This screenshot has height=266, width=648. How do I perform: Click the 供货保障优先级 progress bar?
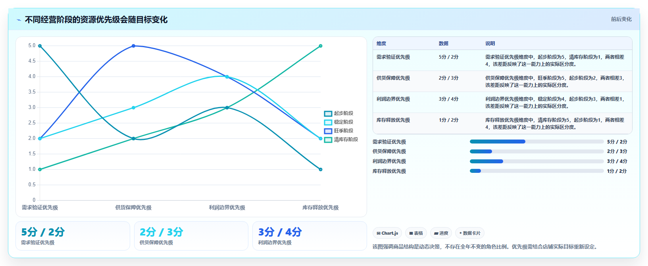pos(536,151)
